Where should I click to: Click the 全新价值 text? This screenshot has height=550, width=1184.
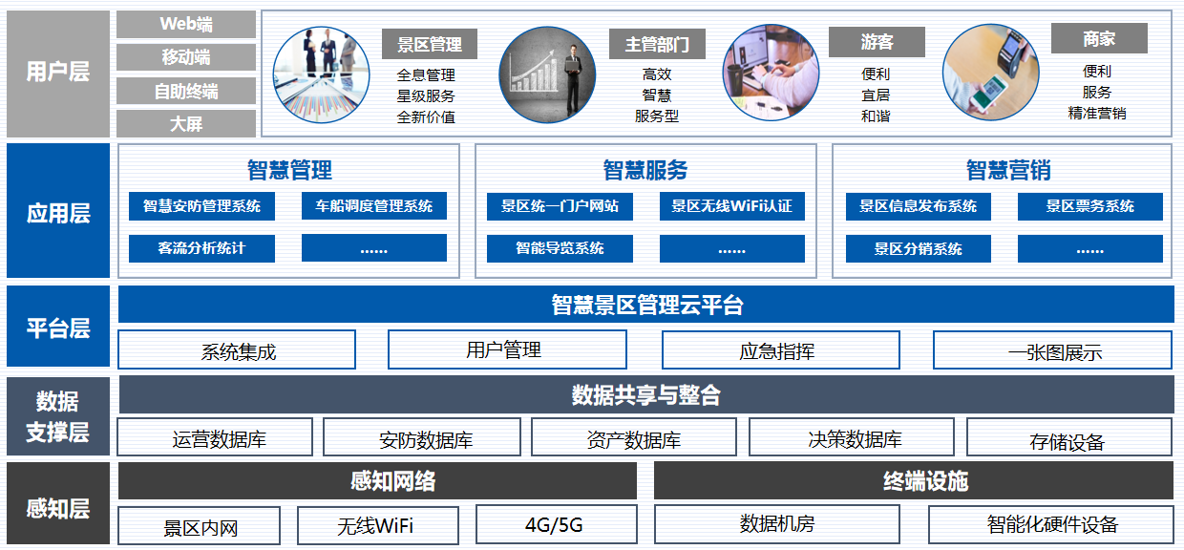click(426, 116)
